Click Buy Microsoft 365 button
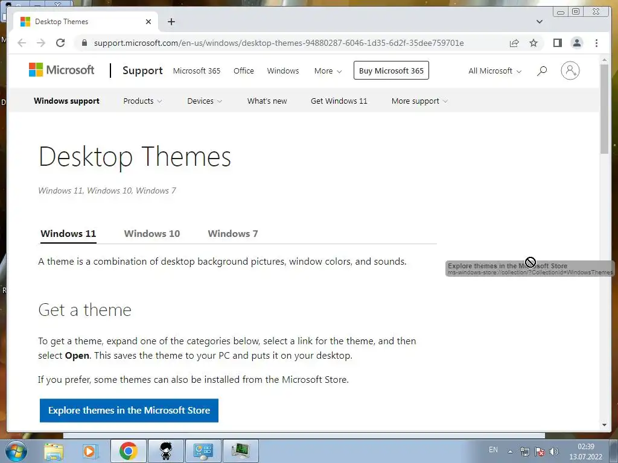Image resolution: width=618 pixels, height=463 pixels. pos(391,71)
